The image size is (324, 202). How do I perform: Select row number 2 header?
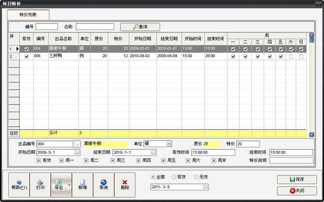tap(14, 56)
